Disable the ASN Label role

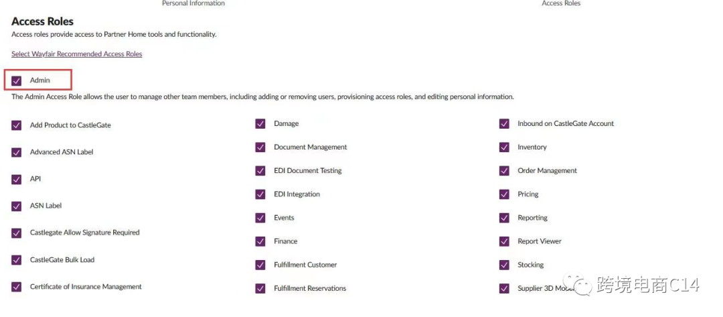[x=17, y=206]
